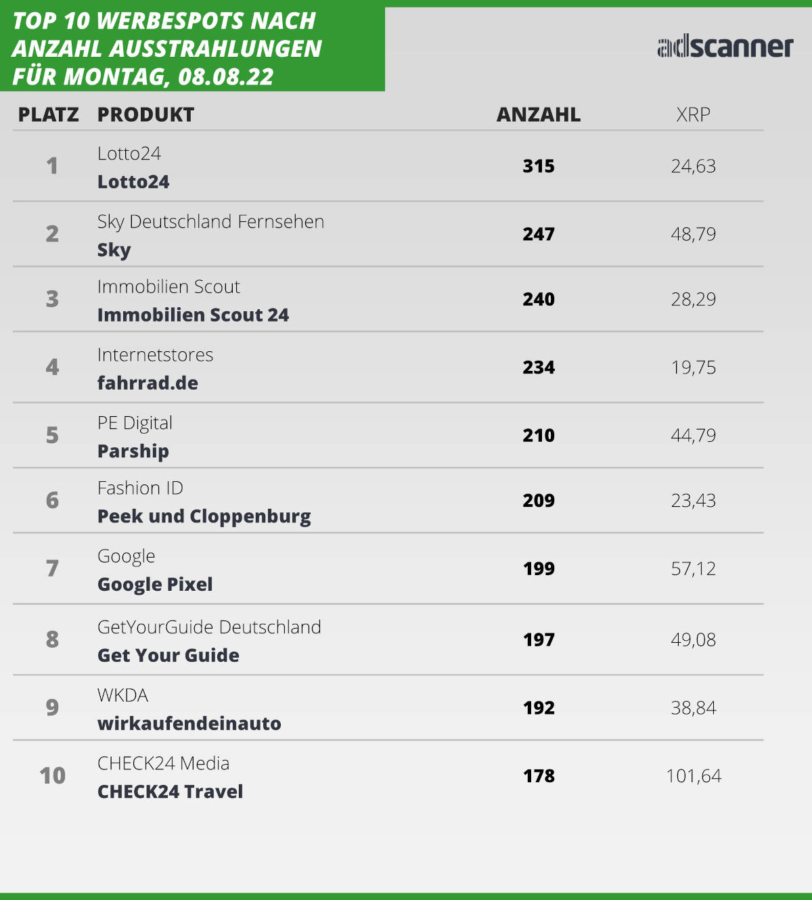
Task: Click the PLATZ column header
Action: pos(48,114)
